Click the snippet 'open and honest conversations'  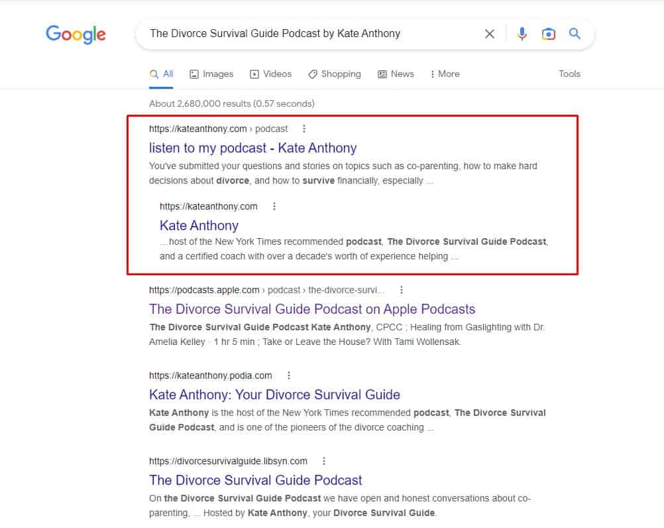coord(340,505)
